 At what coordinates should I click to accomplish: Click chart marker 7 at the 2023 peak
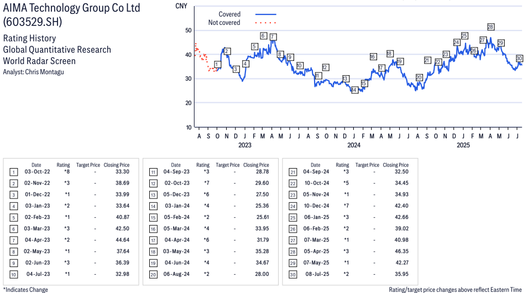click(273, 37)
